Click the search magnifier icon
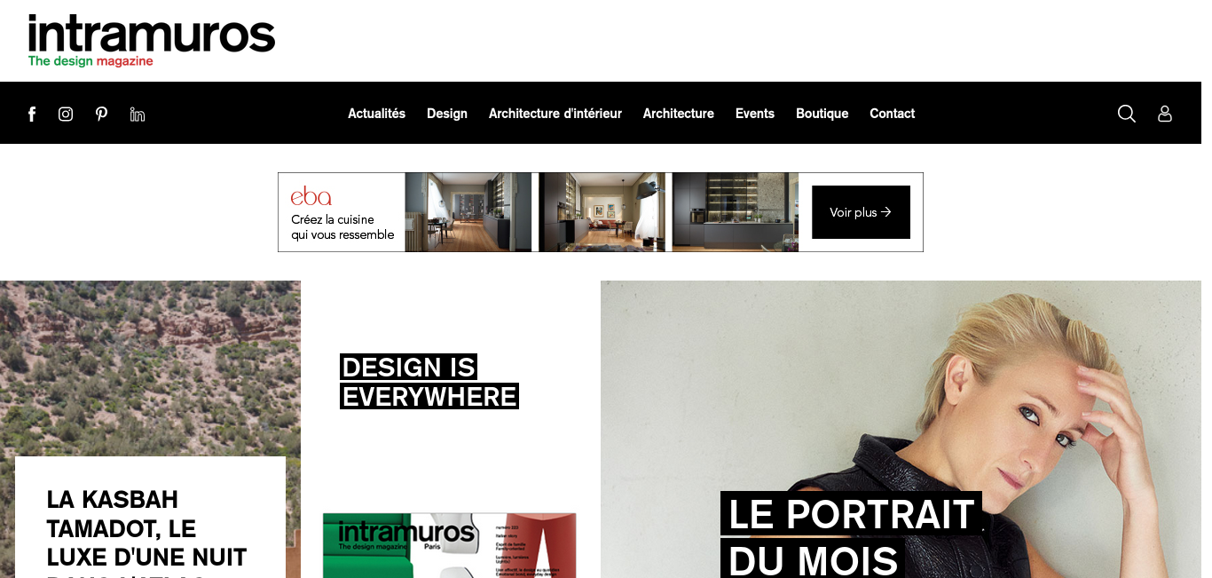Viewport: 1212px width, 578px height. coord(1127,114)
